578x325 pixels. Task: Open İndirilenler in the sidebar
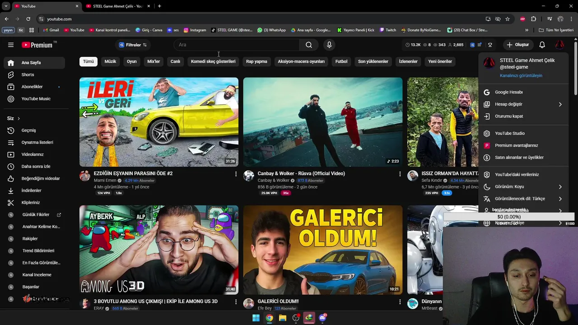[34, 190]
